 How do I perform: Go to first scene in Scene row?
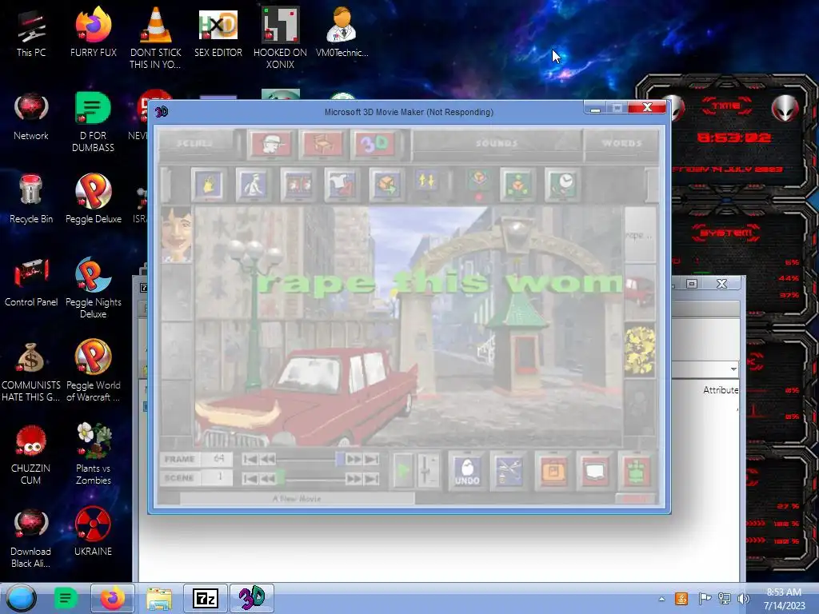pyautogui.click(x=250, y=479)
